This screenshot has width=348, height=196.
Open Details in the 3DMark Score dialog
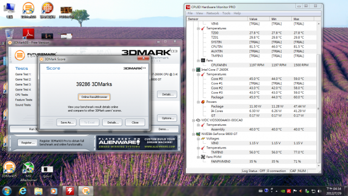tap(113, 122)
